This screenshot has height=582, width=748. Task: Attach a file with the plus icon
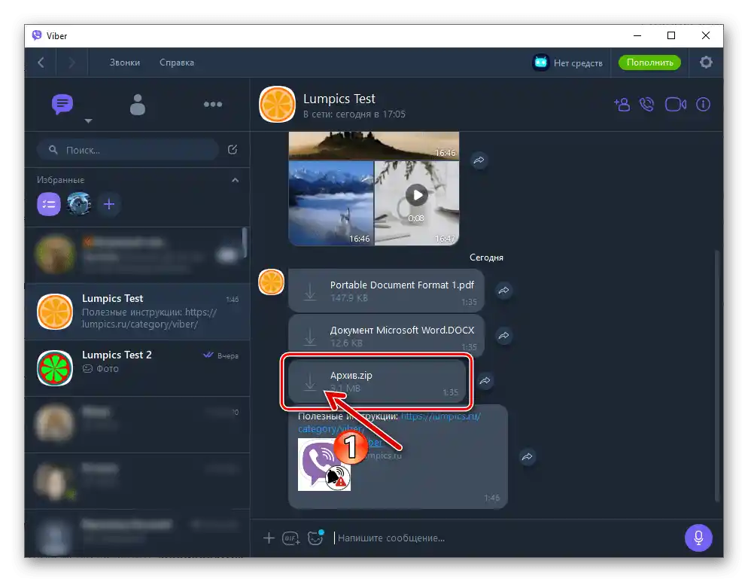[269, 538]
